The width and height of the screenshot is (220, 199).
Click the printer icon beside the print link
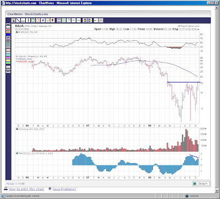pos(6,189)
